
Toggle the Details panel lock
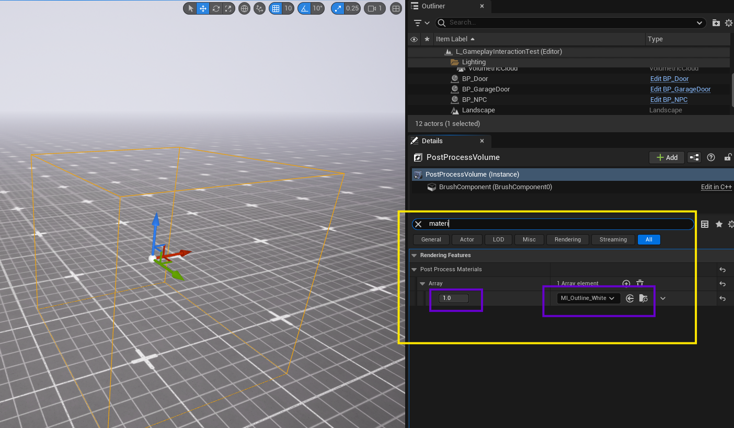[x=728, y=157]
